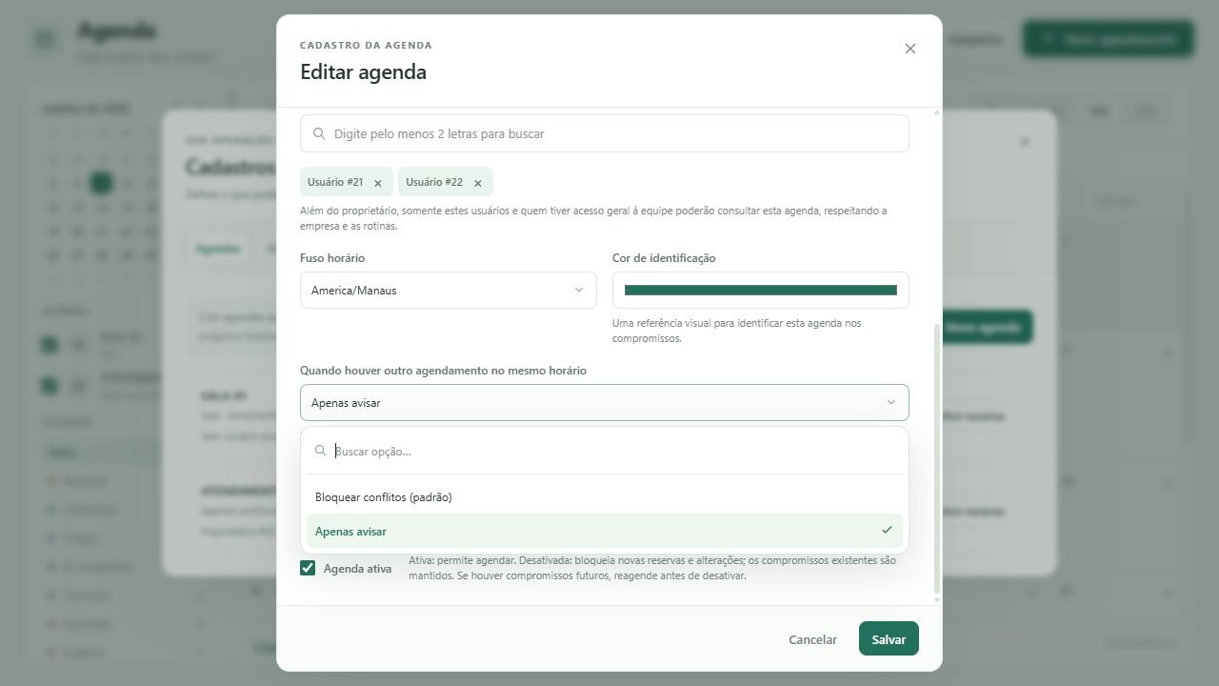Open the Cor de identificação color picker

pos(761,290)
